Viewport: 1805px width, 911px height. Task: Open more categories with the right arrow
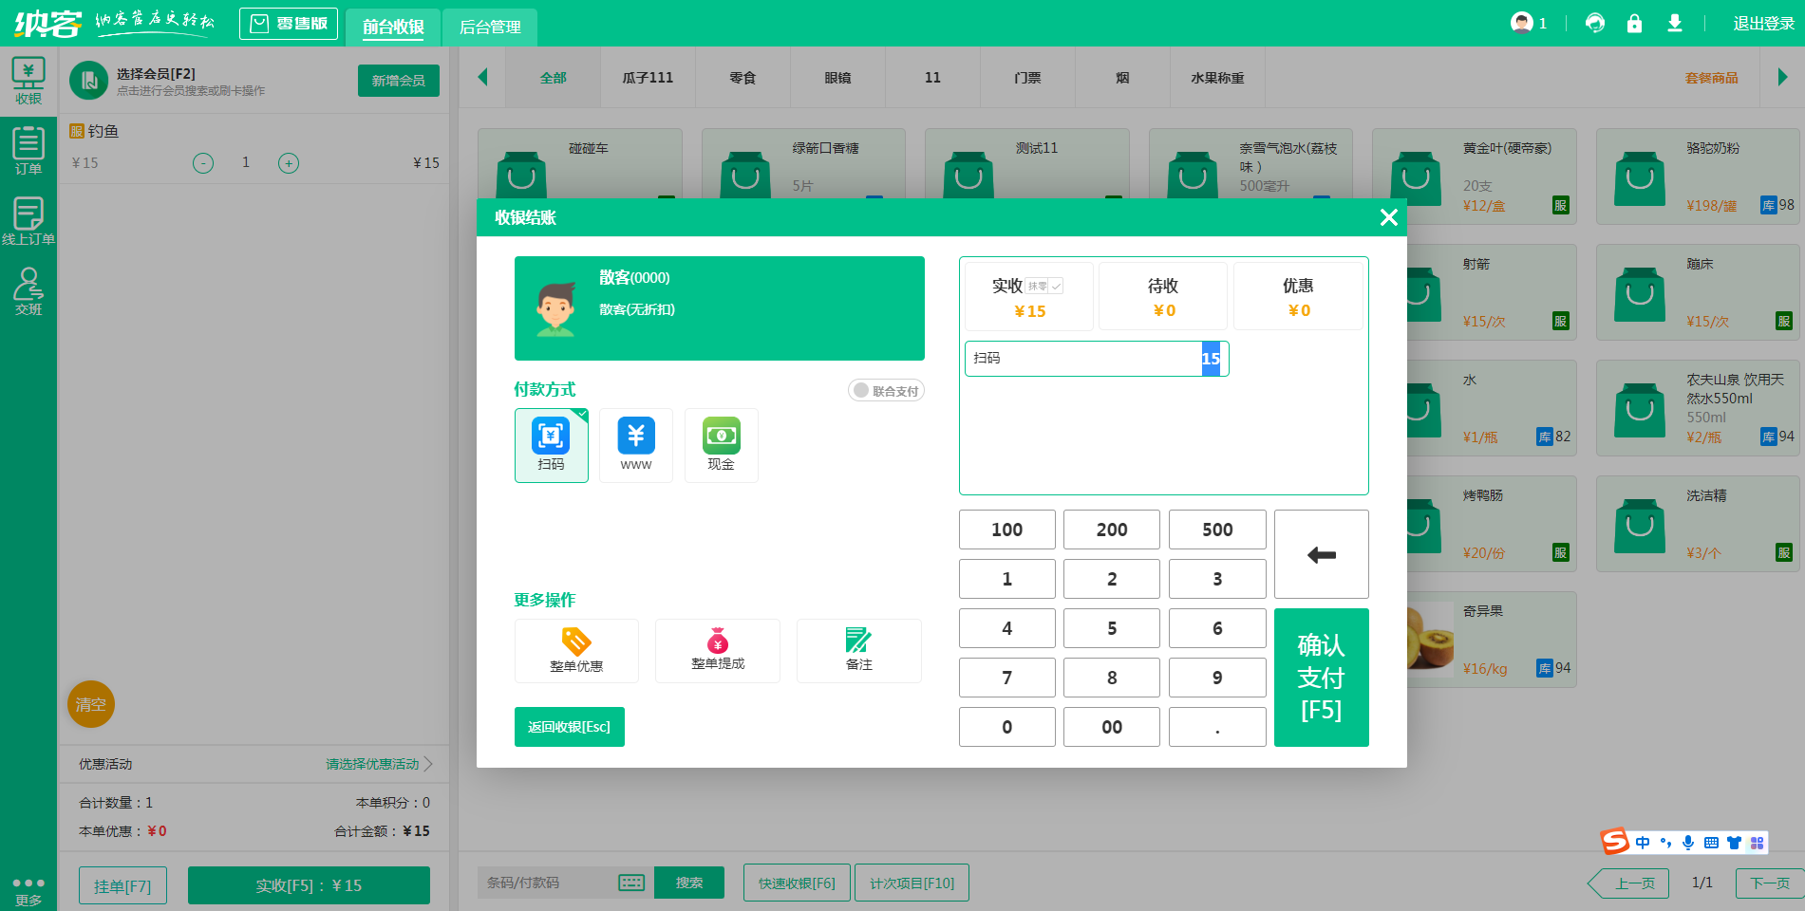[x=1780, y=77]
